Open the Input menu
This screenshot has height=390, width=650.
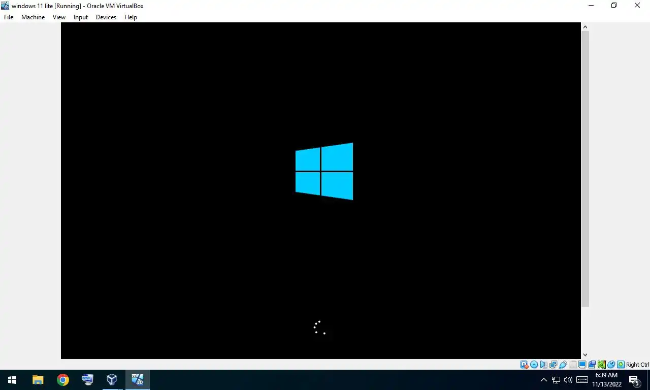[x=81, y=17]
